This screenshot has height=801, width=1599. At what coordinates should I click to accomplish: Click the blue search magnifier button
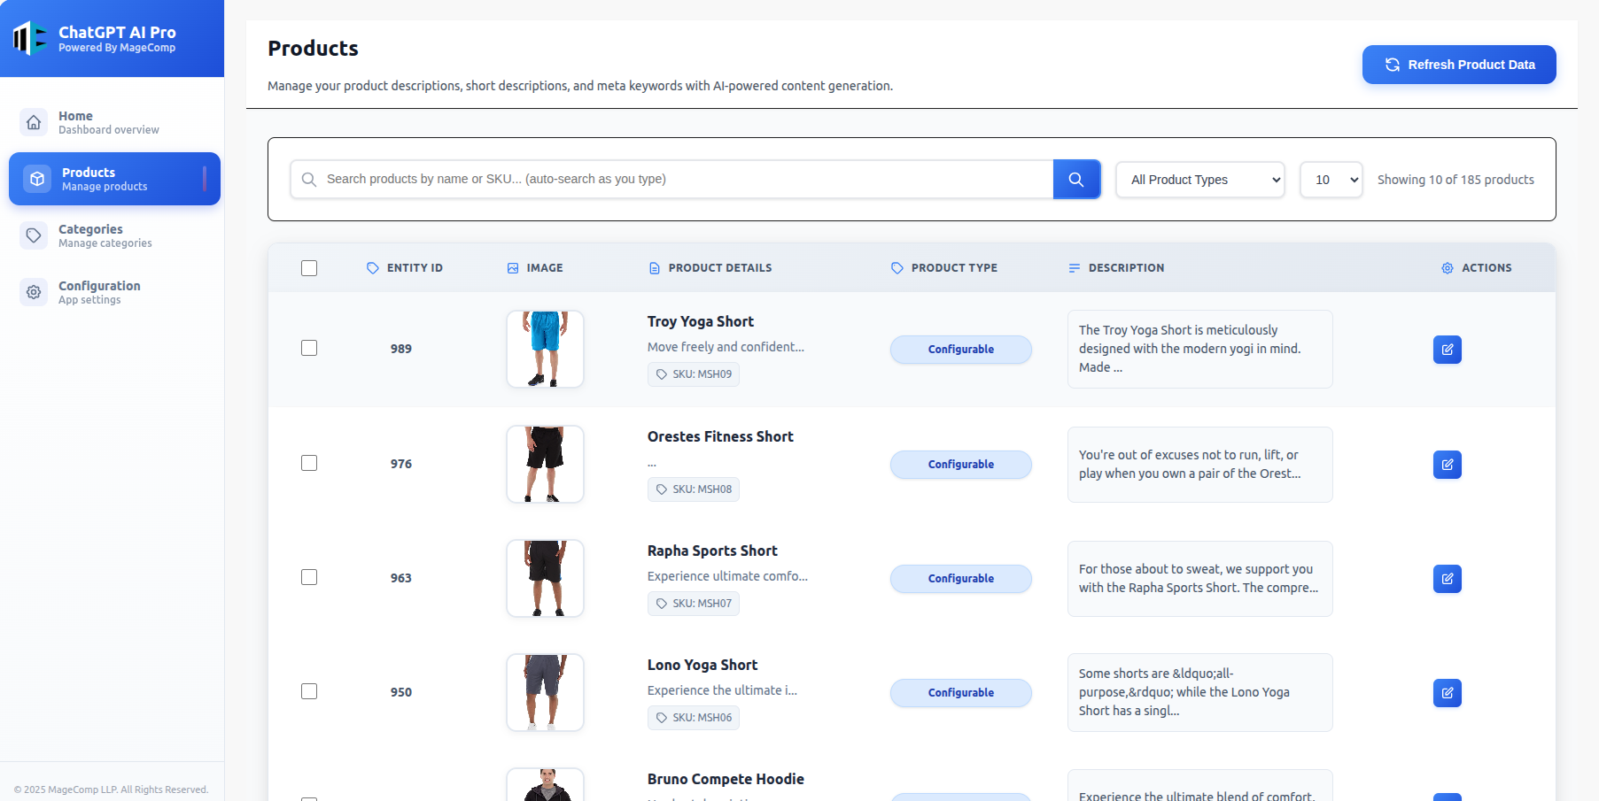click(x=1076, y=180)
